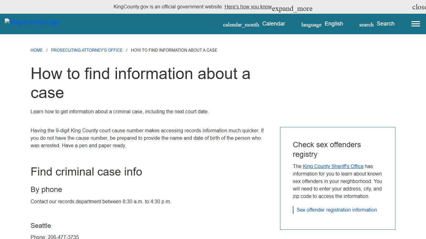Select the language globe icon
The width and height of the screenshot is (426, 239).
(311, 25)
